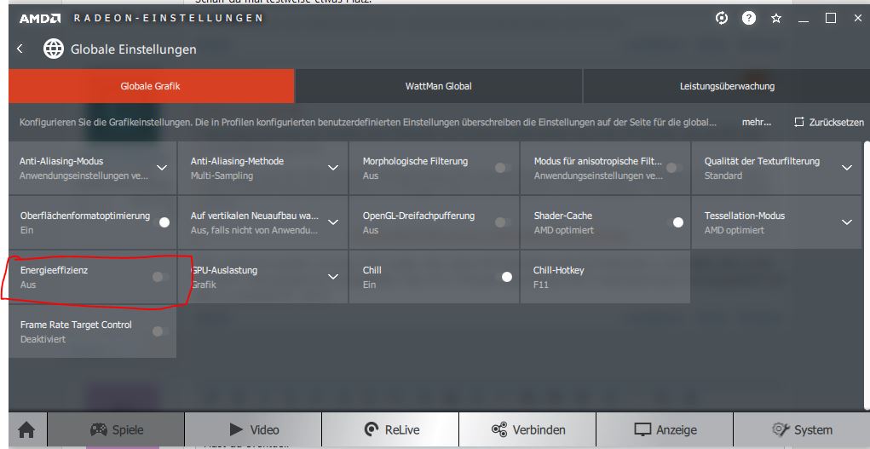Screen dimensions: 870x449
Task: Open the update notifications refresh icon
Action: (721, 18)
